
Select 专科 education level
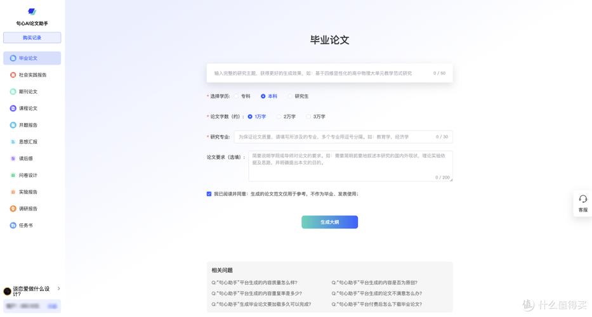click(x=236, y=96)
